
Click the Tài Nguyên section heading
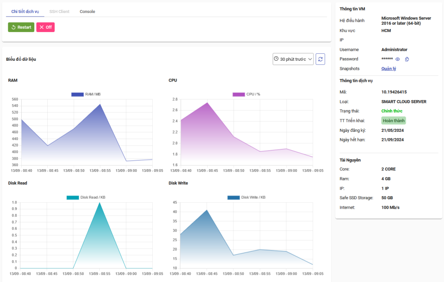(x=350, y=160)
